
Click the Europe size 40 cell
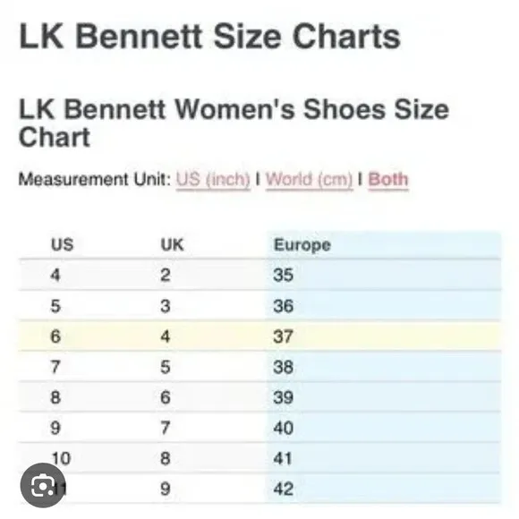[284, 428]
